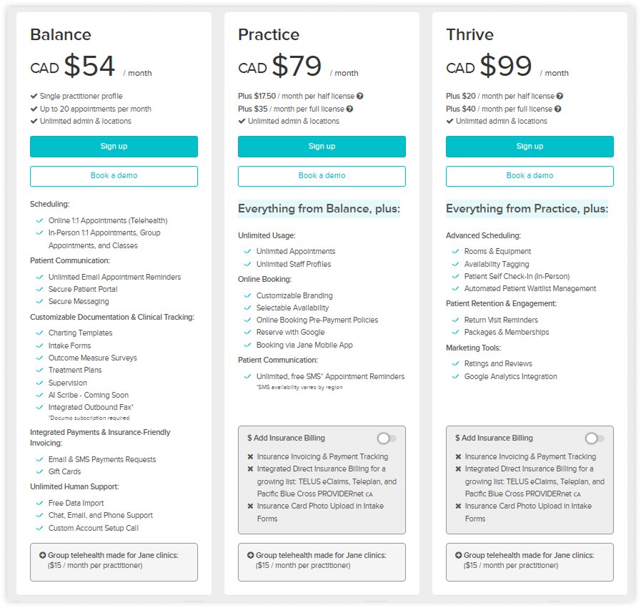Expand Balance group telehealth add-on box

click(114, 562)
